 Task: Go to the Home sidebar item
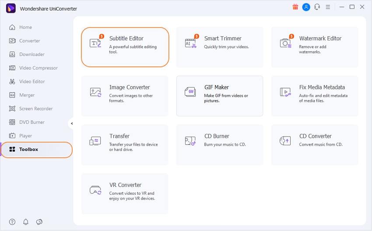[x=25, y=27]
